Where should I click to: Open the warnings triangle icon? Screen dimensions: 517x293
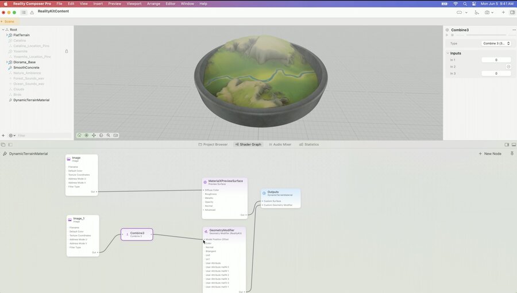pyautogui.click(x=32, y=13)
